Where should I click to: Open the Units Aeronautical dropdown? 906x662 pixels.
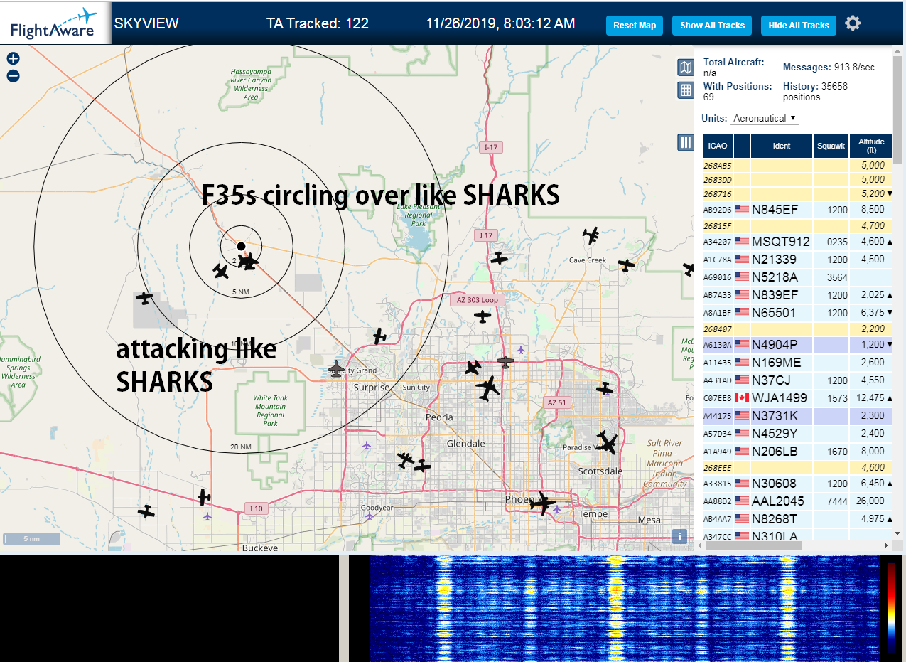[x=765, y=118]
